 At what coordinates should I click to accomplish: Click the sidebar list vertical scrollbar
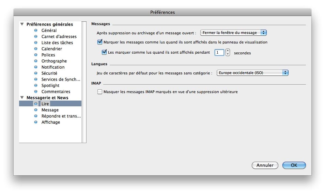pyautogui.click(x=84, y=82)
